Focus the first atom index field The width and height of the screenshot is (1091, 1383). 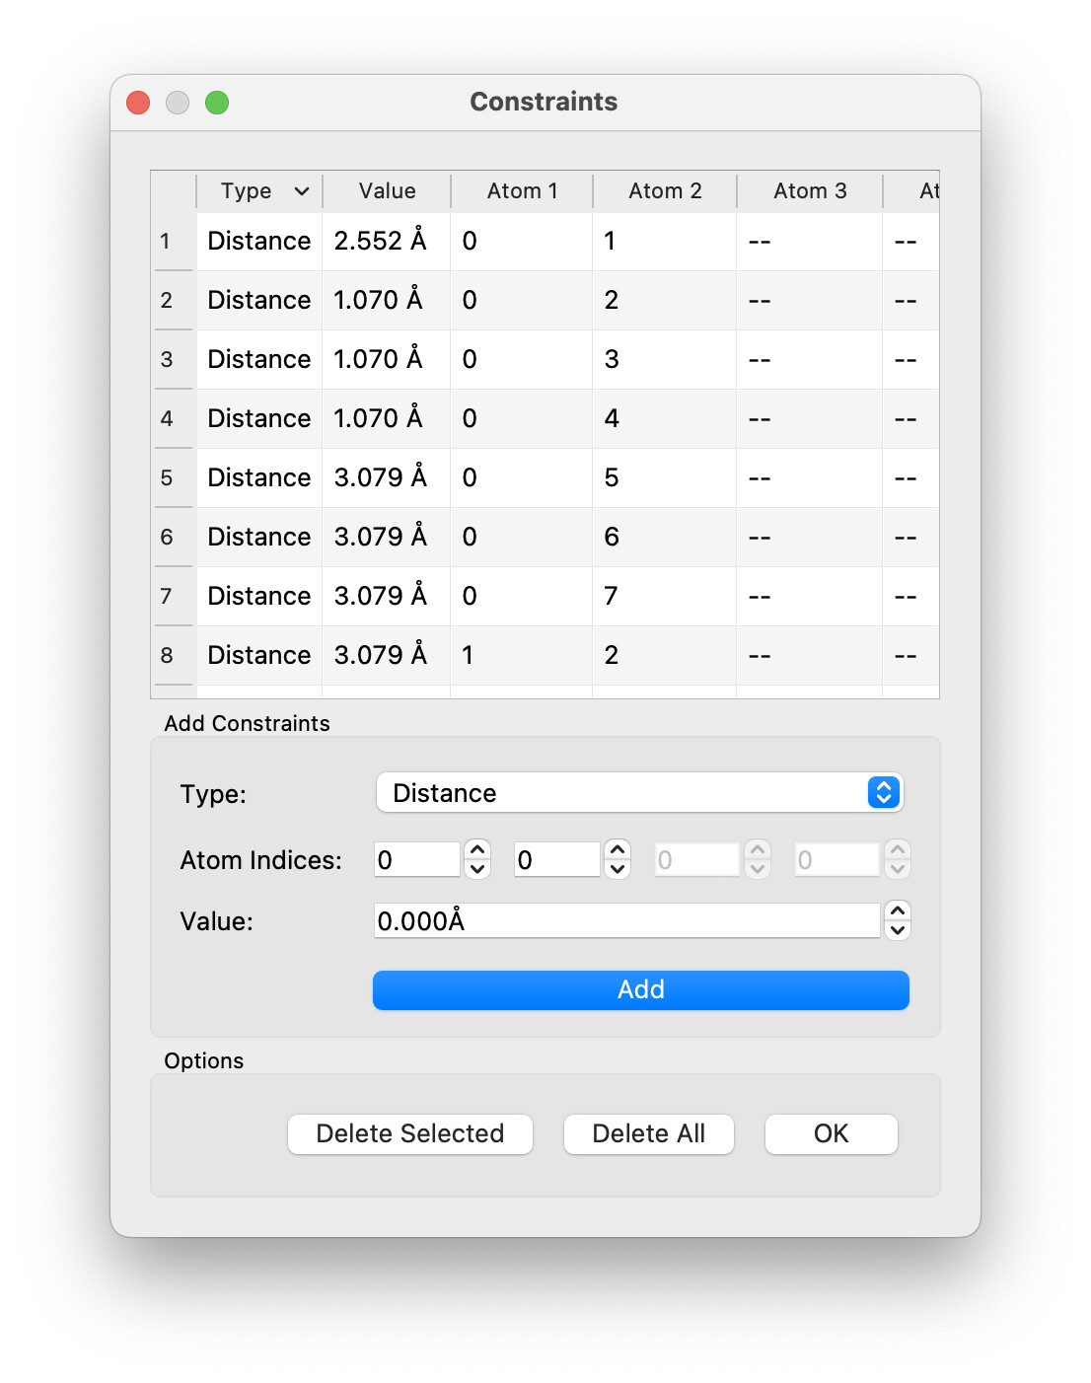click(417, 859)
